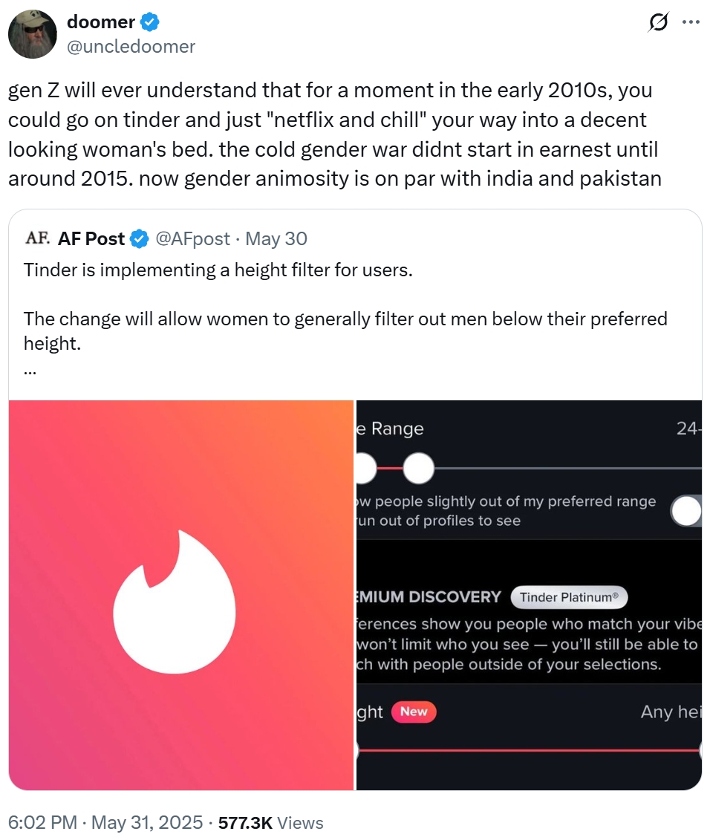Click the @uncledoomer username
710x840 pixels.
pos(131,46)
